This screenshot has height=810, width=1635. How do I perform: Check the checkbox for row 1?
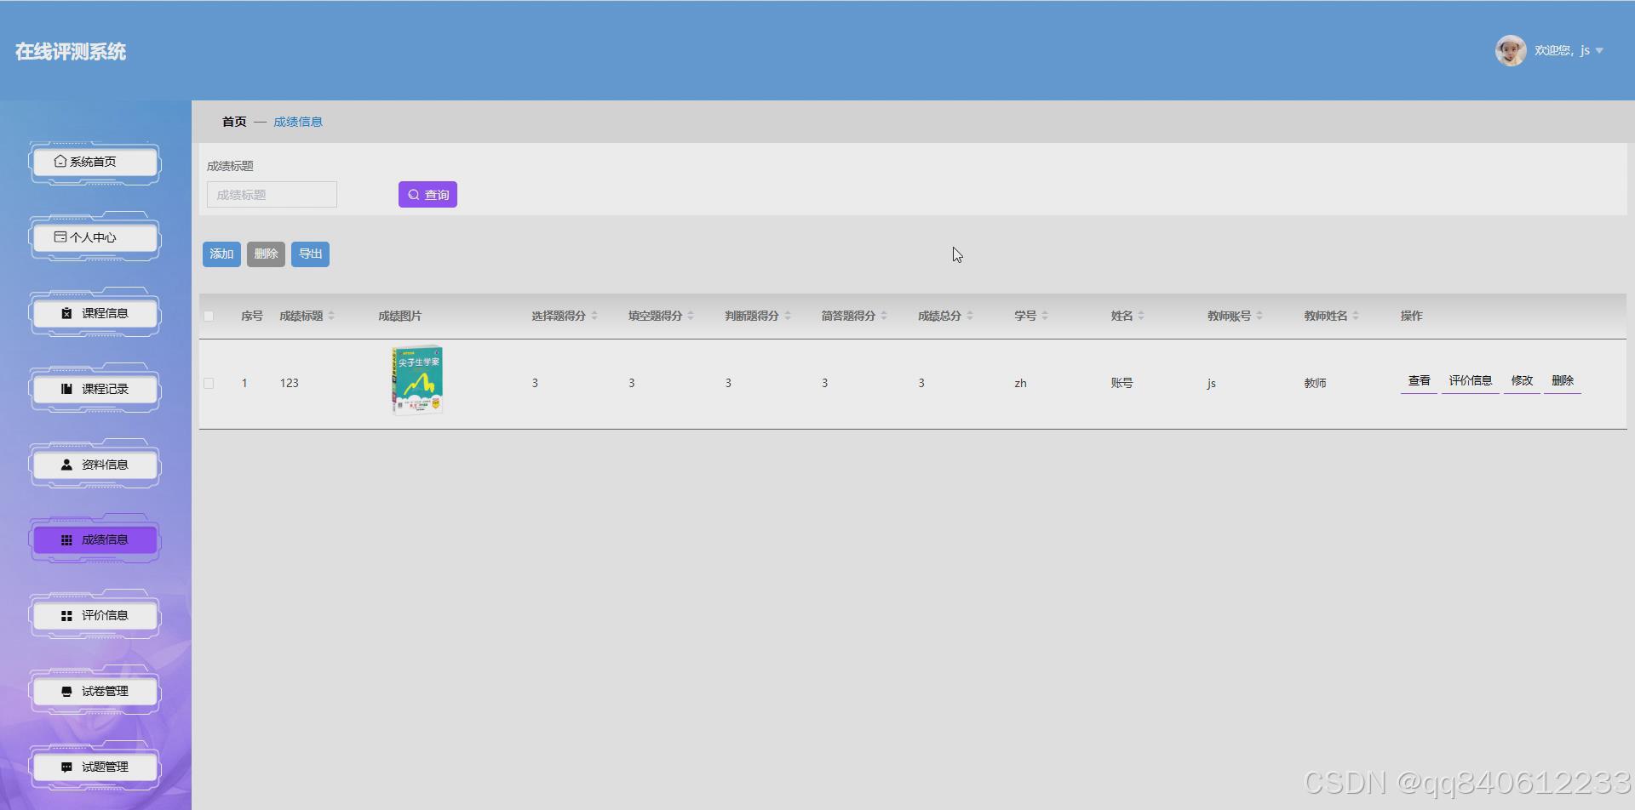tap(209, 383)
